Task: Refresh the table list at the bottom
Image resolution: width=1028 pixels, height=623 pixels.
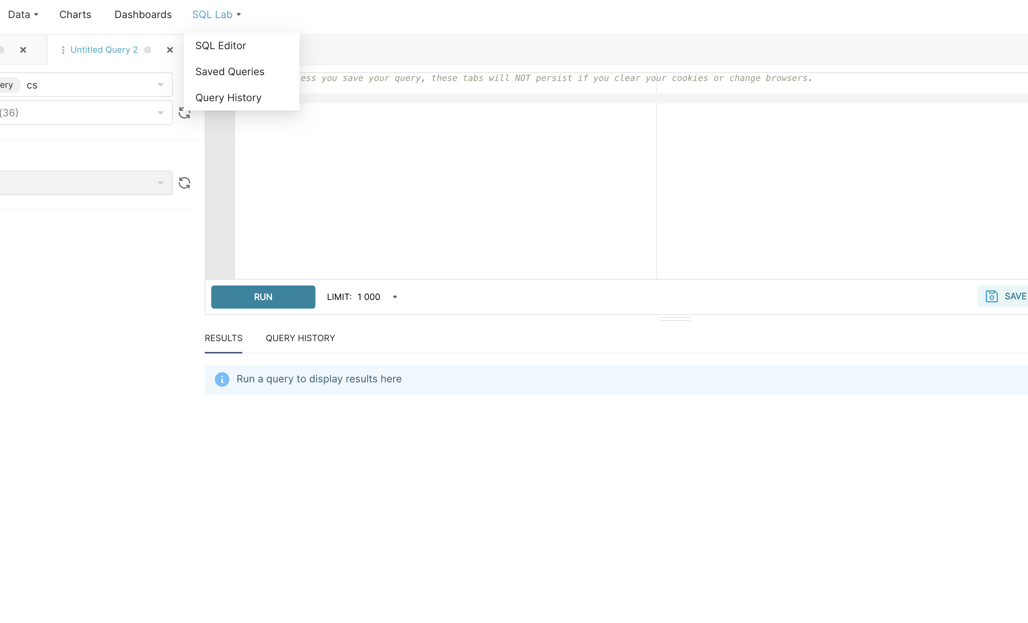Action: pos(185,182)
